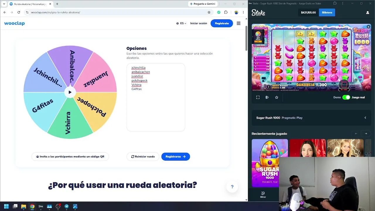Click the Pragmatic Play provider link
Viewport: 375px width, 211px height.
pyautogui.click(x=292, y=118)
